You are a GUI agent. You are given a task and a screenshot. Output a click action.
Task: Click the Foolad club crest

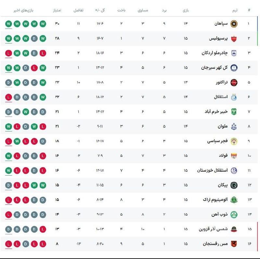(x=234, y=156)
